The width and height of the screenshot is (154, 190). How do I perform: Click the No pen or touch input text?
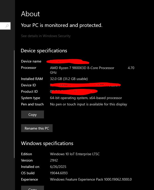tap(88, 104)
